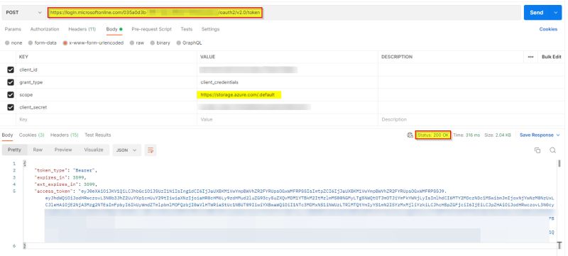568x256 pixels.
Task: Click the "ext_expires_in" line in response
Action: click(x=66, y=184)
